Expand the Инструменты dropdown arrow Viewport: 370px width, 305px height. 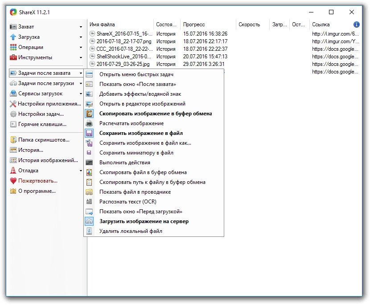81,57
